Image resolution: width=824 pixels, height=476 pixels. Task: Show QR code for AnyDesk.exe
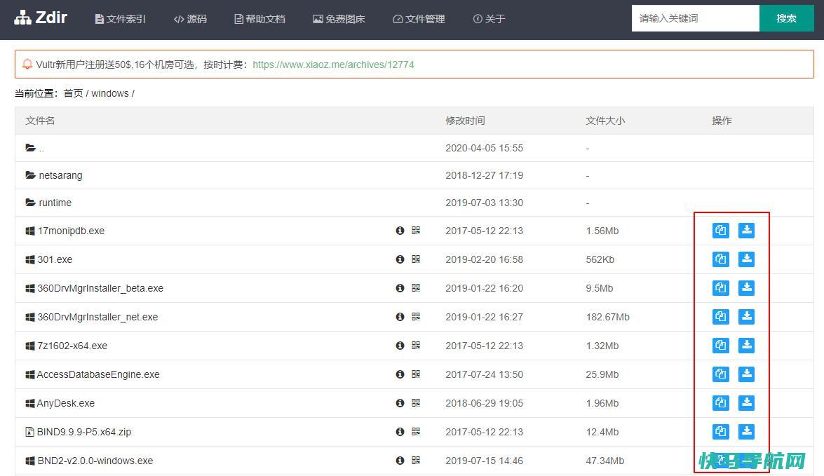(416, 402)
